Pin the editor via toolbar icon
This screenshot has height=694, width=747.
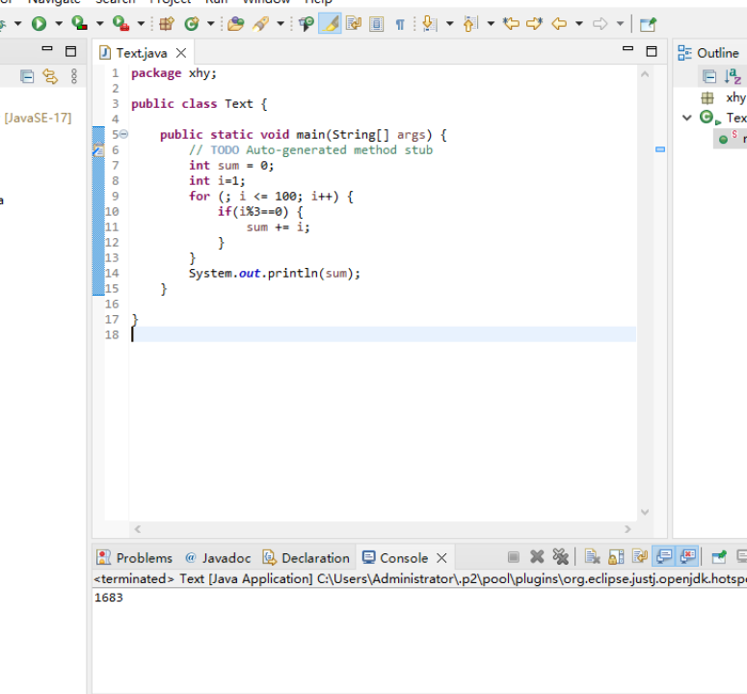648,24
